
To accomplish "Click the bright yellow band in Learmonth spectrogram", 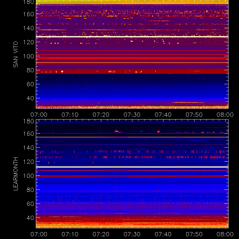I will 132,167.
